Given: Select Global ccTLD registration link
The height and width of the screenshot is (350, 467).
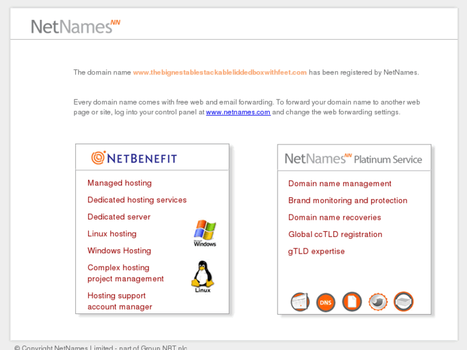Looking at the screenshot, I should pyautogui.click(x=335, y=234).
